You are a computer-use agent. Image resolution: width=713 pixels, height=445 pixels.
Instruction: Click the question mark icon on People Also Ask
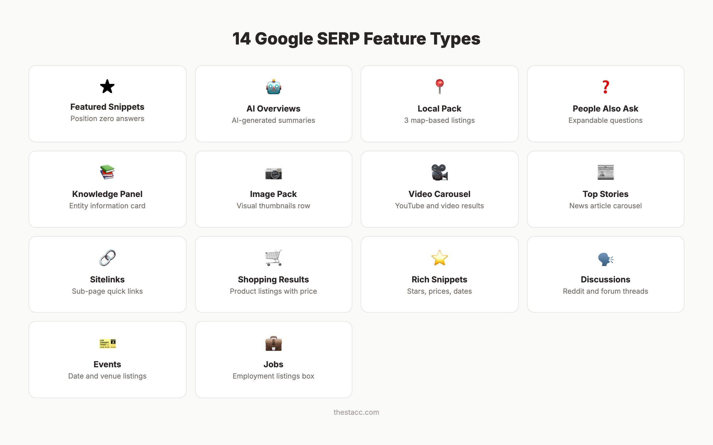605,87
